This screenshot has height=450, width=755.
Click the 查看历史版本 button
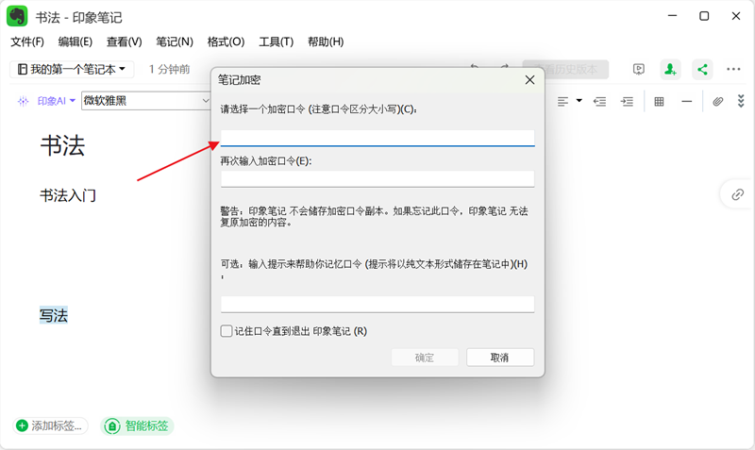tap(565, 69)
